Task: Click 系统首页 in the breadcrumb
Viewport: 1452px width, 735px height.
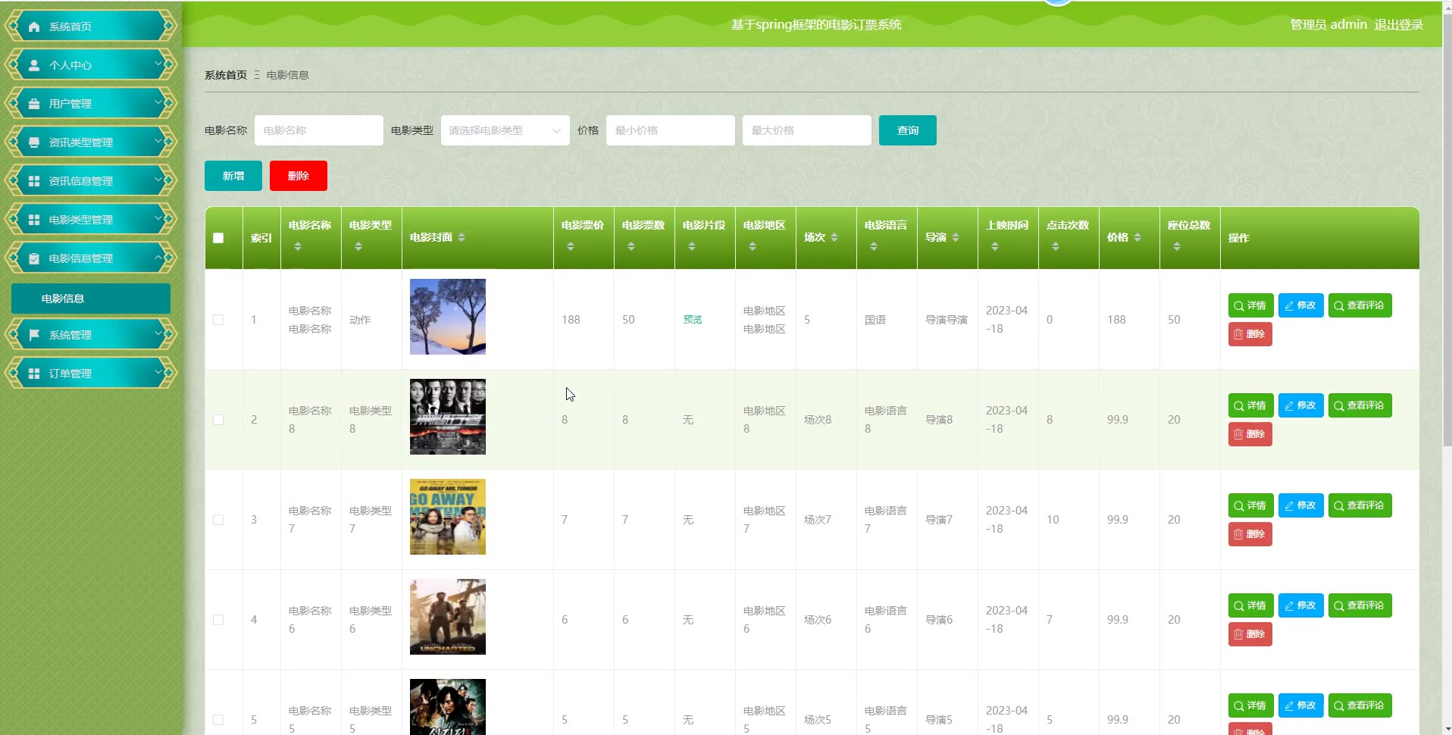Action: [x=226, y=75]
